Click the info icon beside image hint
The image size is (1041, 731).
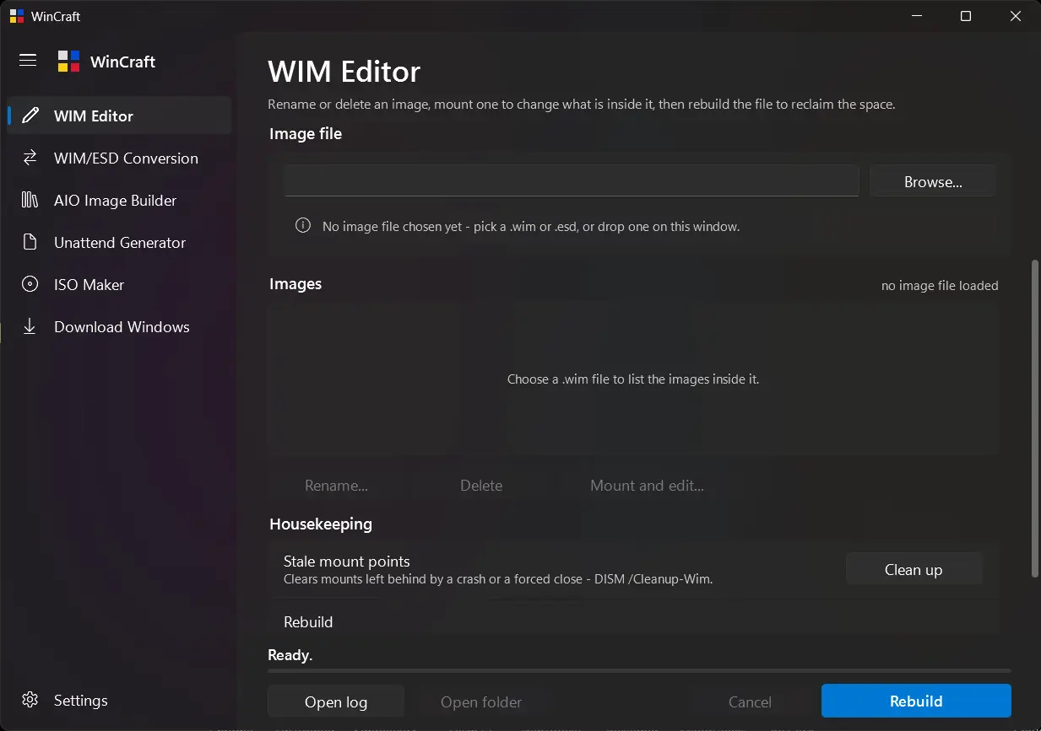coord(302,226)
